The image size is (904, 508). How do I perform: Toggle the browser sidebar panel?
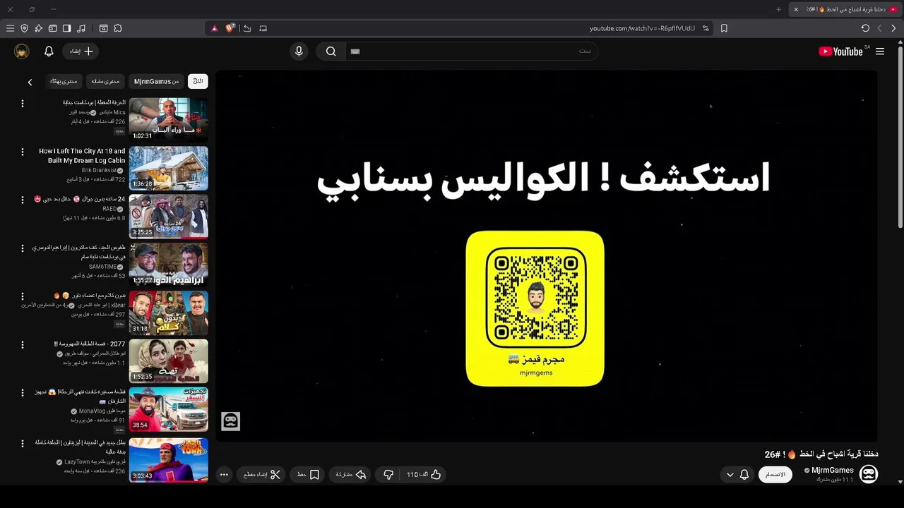(x=66, y=28)
